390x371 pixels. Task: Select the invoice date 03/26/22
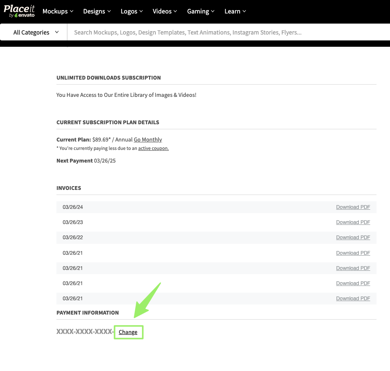pos(72,238)
